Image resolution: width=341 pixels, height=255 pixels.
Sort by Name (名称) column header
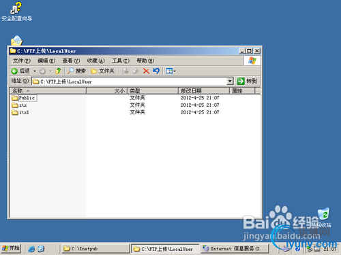pyautogui.click(x=48, y=91)
